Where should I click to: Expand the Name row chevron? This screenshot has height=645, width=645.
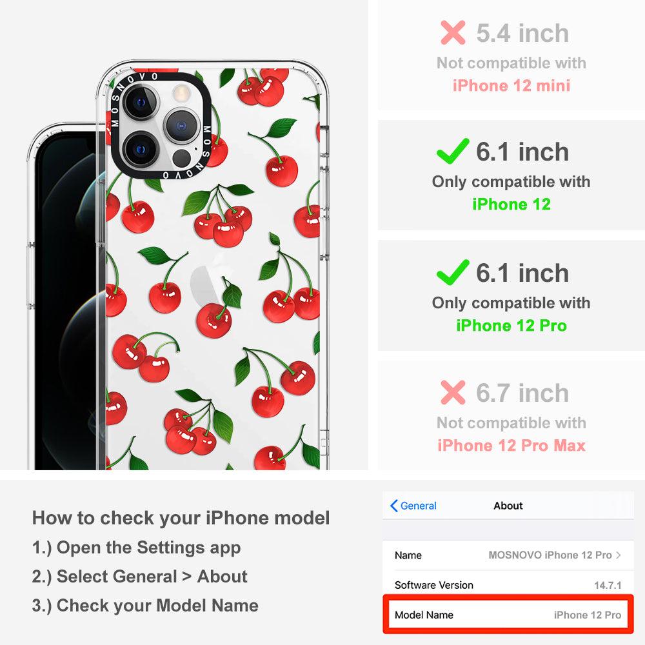[x=619, y=555]
